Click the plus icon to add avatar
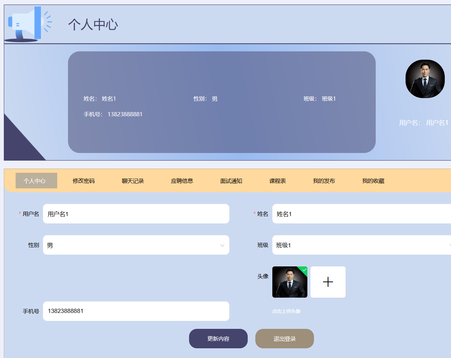The width and height of the screenshot is (451, 358). [x=328, y=282]
